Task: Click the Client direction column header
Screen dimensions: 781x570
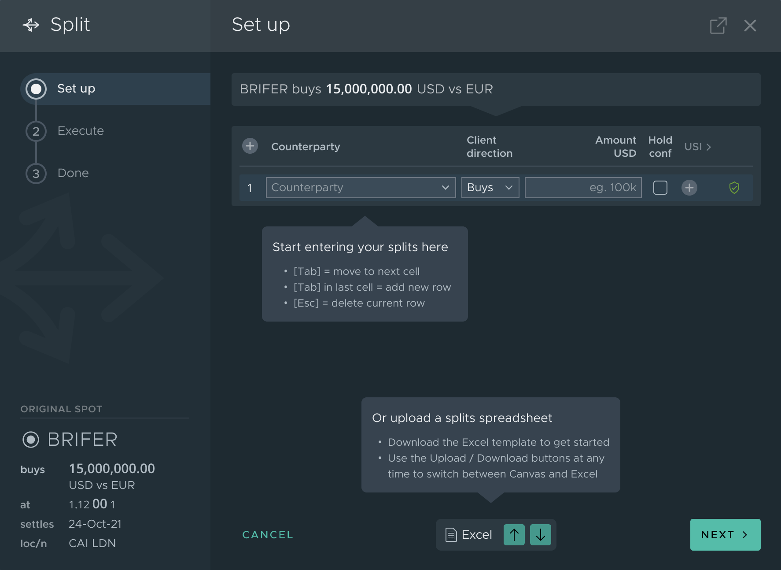Action: [490, 147]
